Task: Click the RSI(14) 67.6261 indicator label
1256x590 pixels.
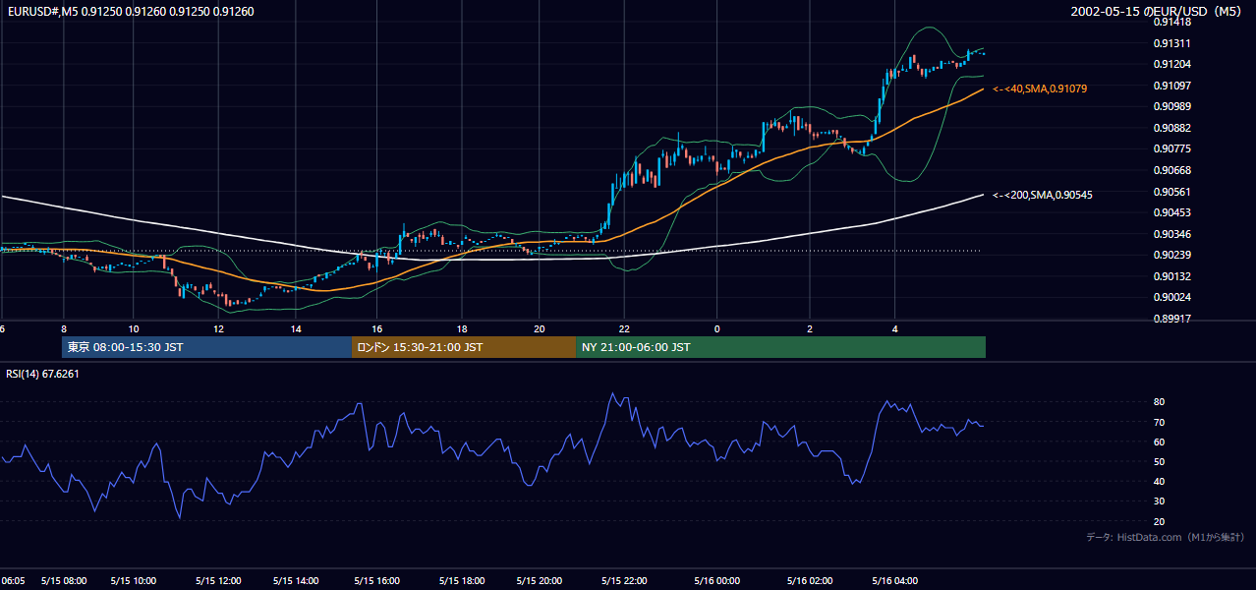Action: (42, 374)
